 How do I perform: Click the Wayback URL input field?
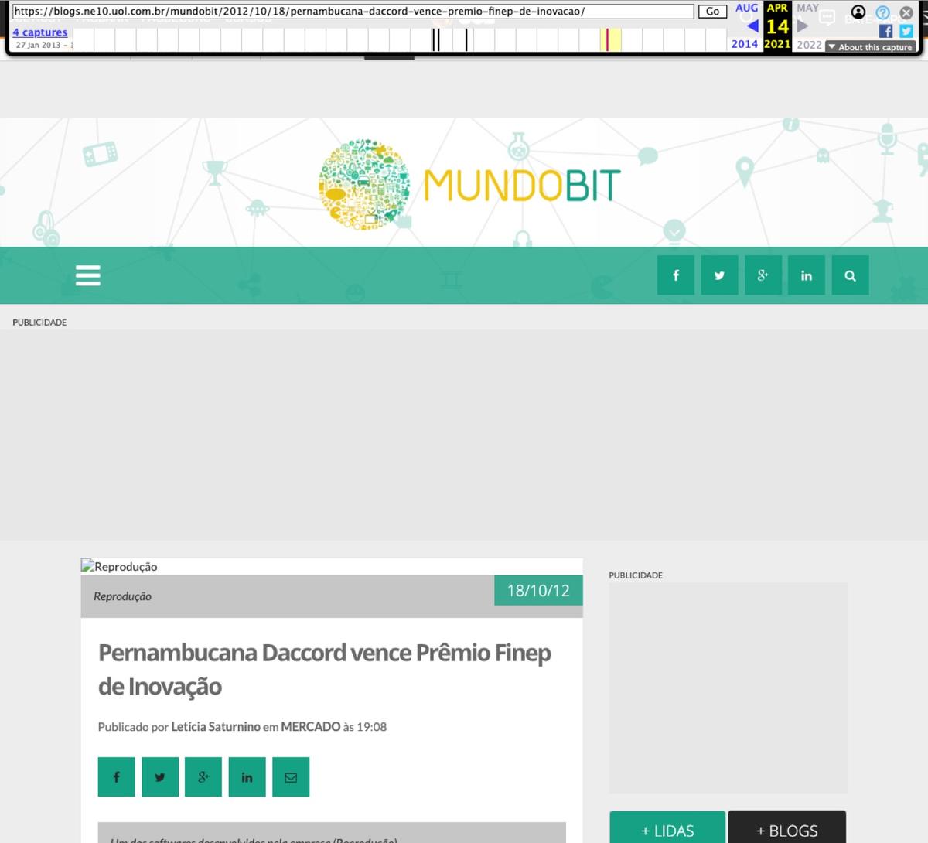(353, 12)
